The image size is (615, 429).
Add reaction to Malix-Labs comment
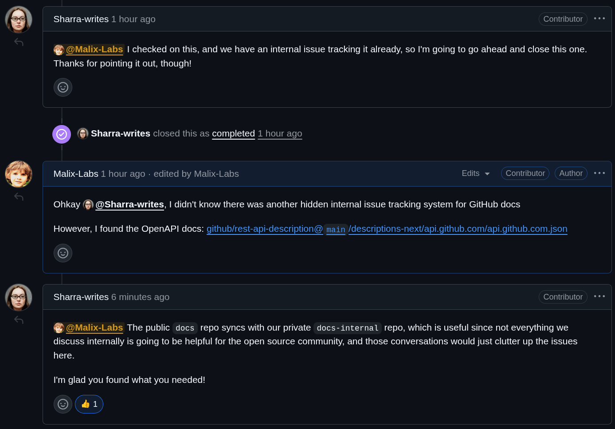coord(63,253)
